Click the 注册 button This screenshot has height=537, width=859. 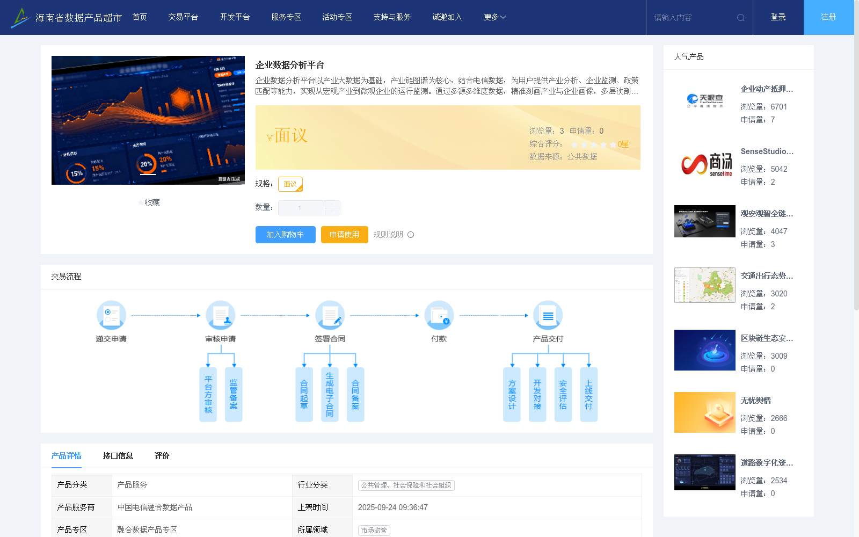tap(829, 17)
